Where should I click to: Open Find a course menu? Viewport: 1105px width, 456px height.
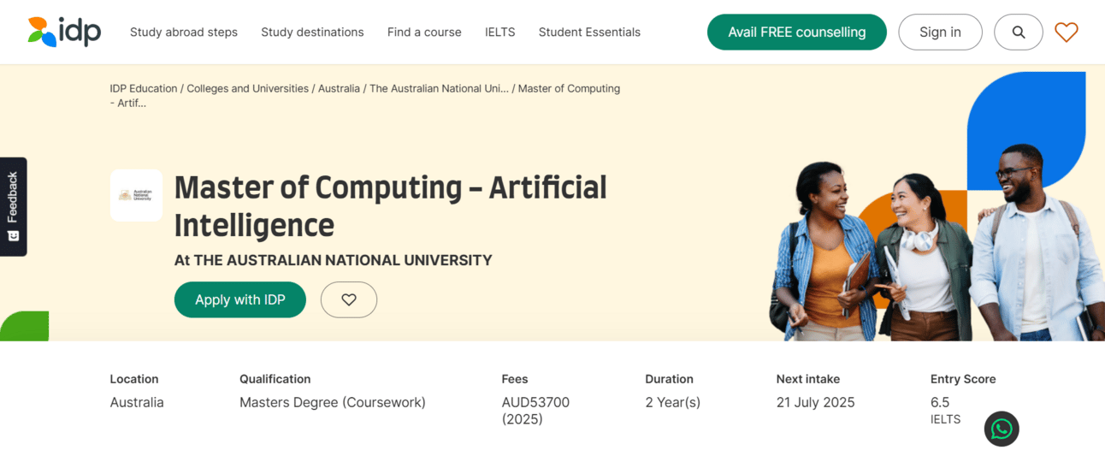424,33
